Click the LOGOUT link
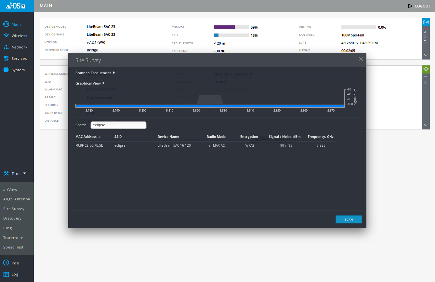435x282 pixels. click(422, 6)
